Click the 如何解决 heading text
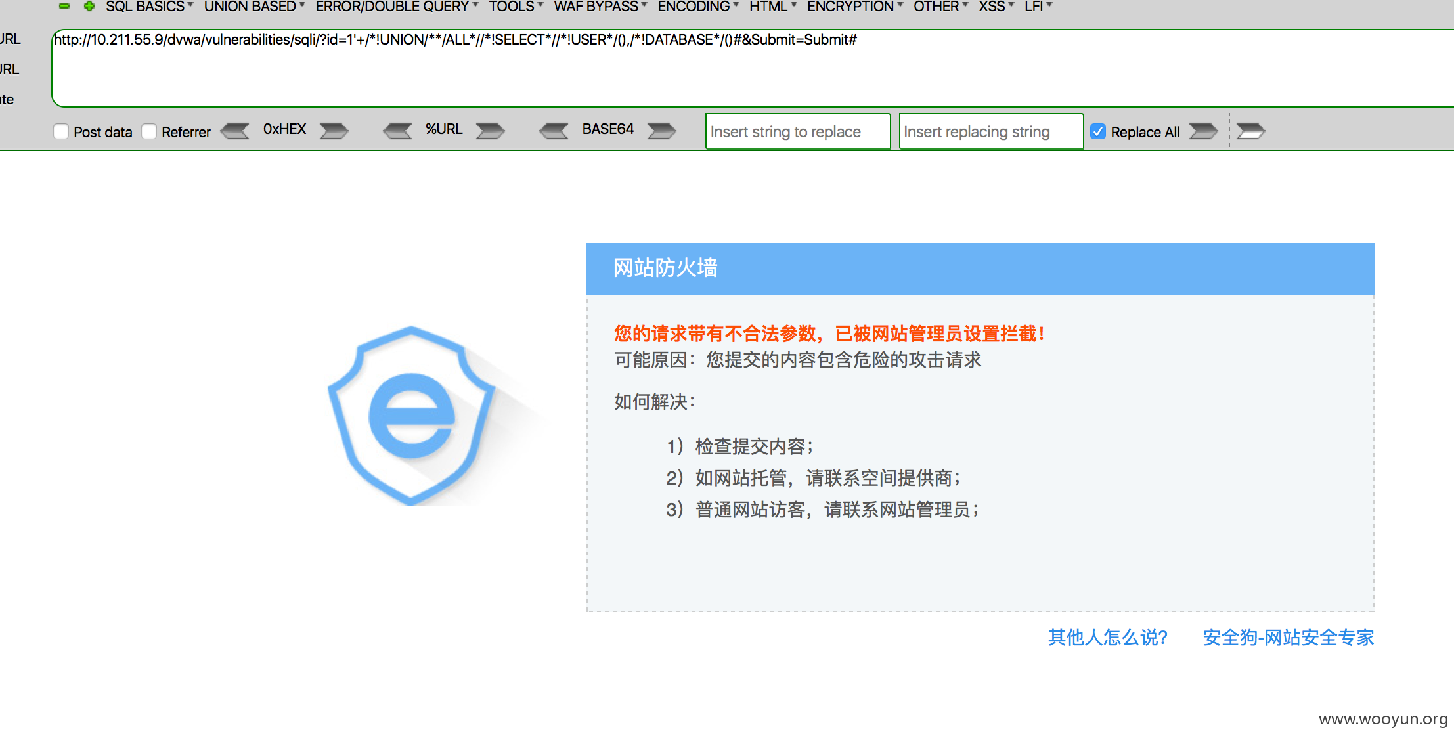 pos(655,402)
